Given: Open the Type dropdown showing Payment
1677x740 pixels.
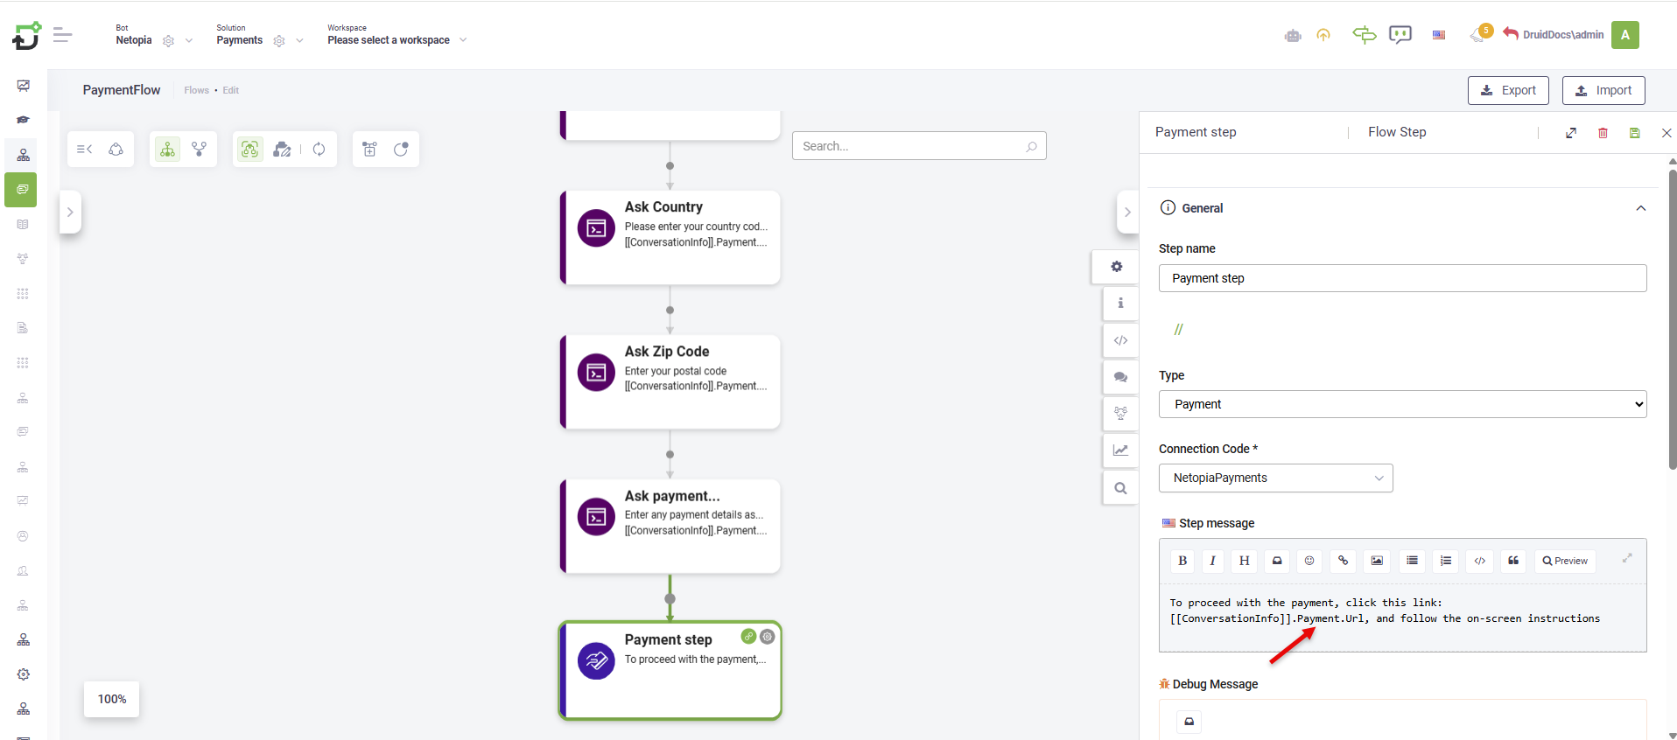Looking at the screenshot, I should pyautogui.click(x=1402, y=404).
